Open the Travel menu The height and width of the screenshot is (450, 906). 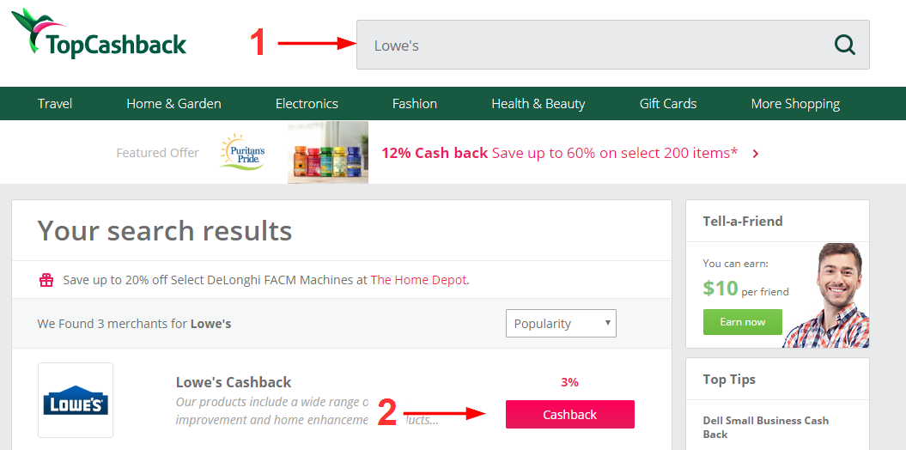click(55, 103)
